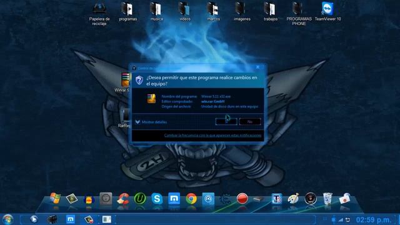This screenshot has width=400, height=225.
Task: Click the media player taskbar icon
Action: pyautogui.click(x=34, y=219)
